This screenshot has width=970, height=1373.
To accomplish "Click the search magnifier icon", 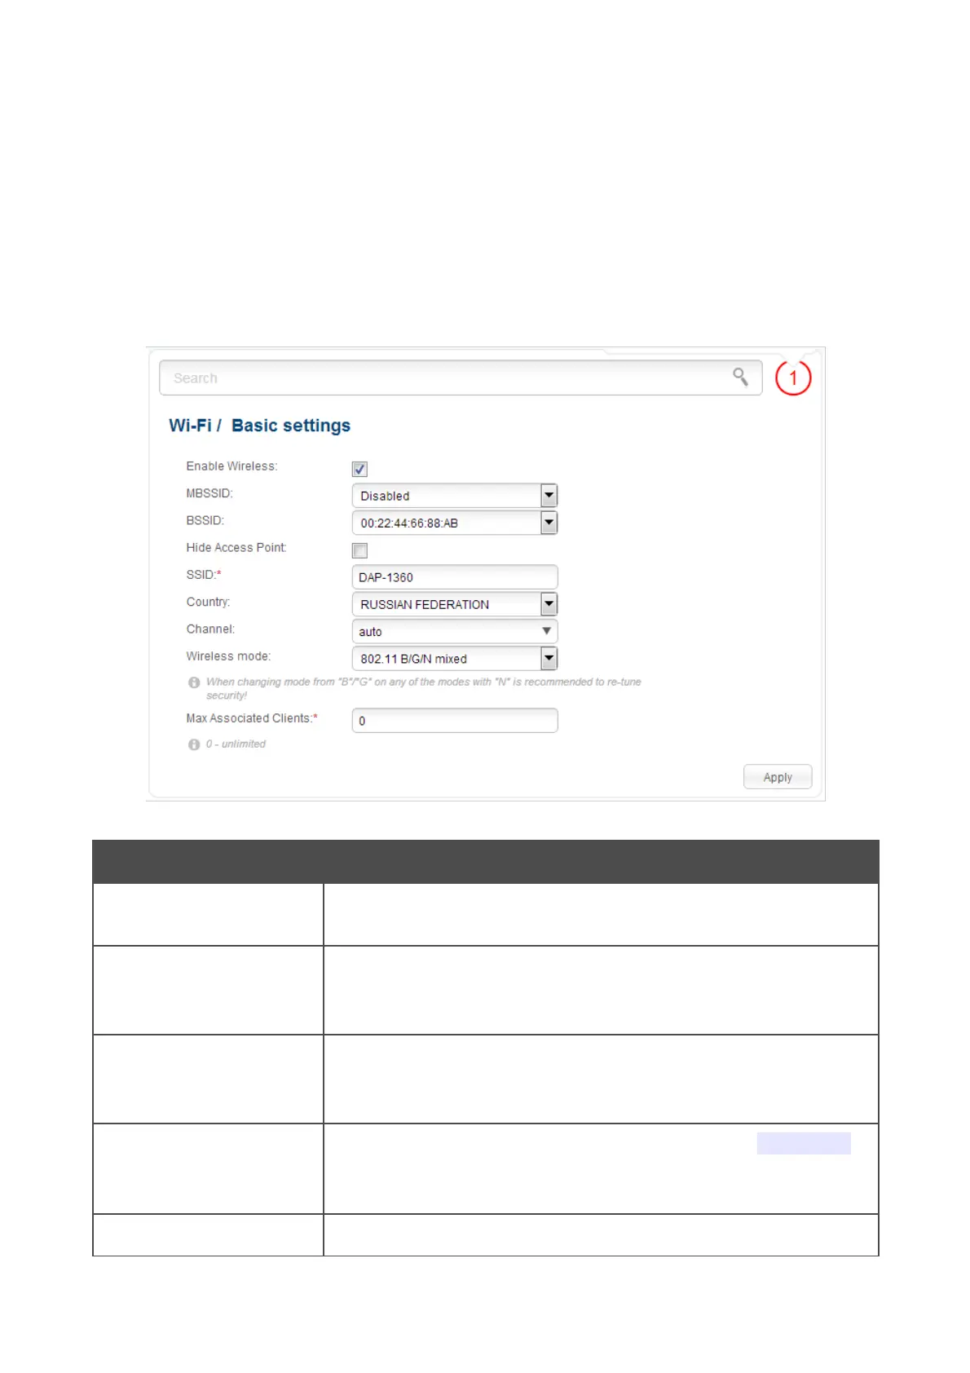I will [740, 377].
